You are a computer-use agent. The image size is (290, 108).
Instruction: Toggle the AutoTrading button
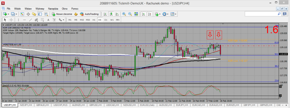click(x=89, y=14)
